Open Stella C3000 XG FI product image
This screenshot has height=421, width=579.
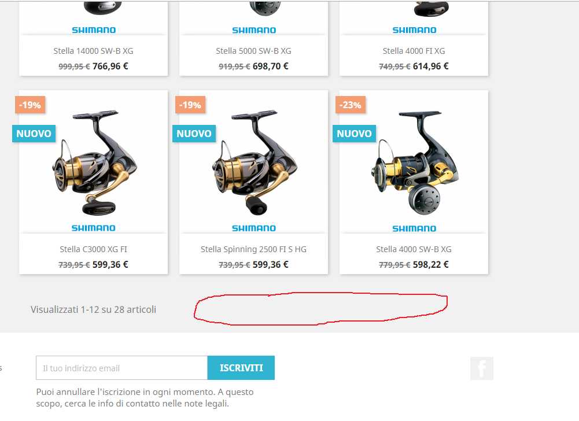pos(94,163)
